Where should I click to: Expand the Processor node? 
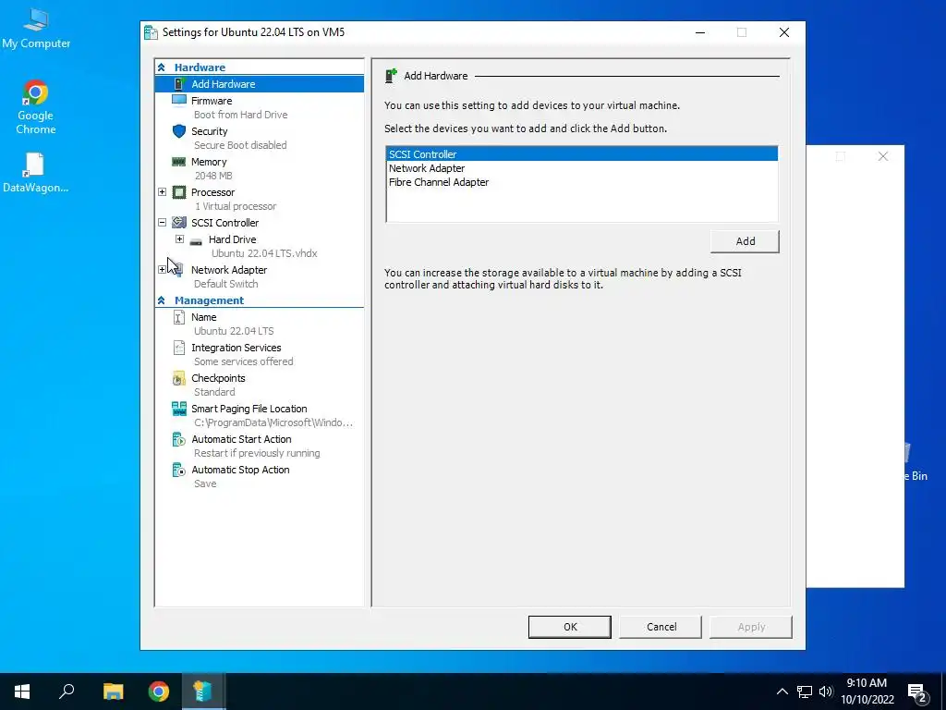(162, 192)
